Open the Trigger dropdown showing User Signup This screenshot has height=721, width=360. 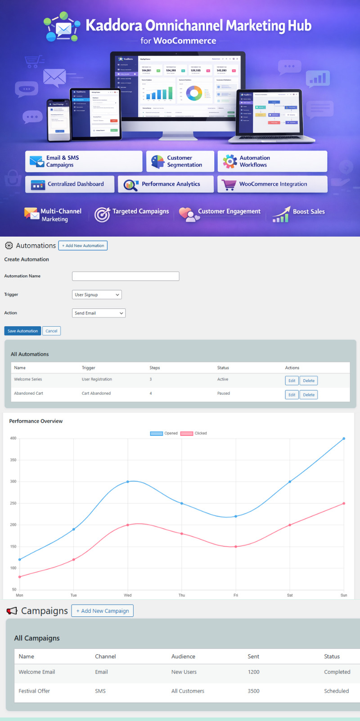click(x=97, y=295)
